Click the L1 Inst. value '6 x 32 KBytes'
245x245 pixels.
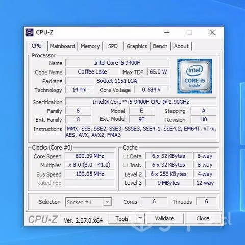pyautogui.click(x=168, y=165)
